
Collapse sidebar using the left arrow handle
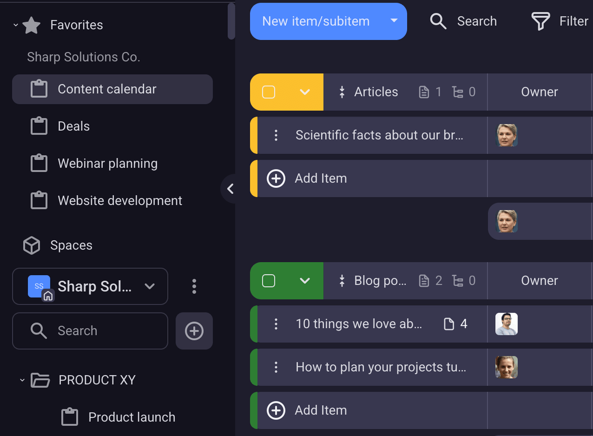(x=230, y=188)
